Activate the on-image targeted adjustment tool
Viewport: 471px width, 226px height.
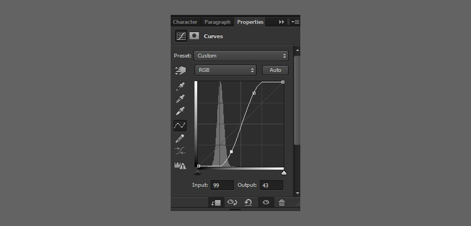pos(180,70)
